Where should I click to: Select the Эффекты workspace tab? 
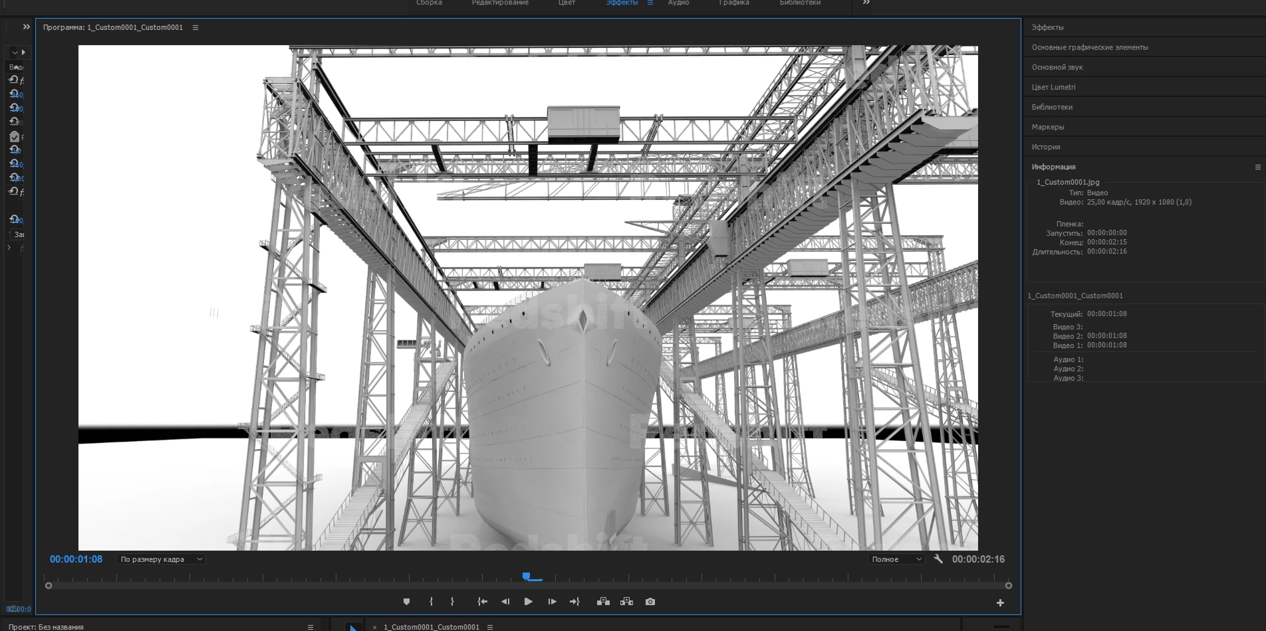(x=622, y=3)
